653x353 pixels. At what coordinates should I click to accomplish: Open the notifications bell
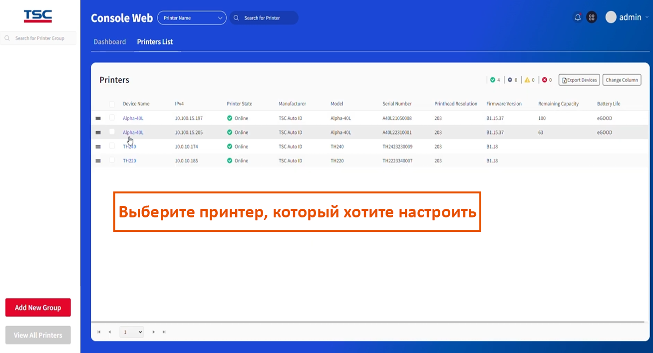pyautogui.click(x=578, y=17)
